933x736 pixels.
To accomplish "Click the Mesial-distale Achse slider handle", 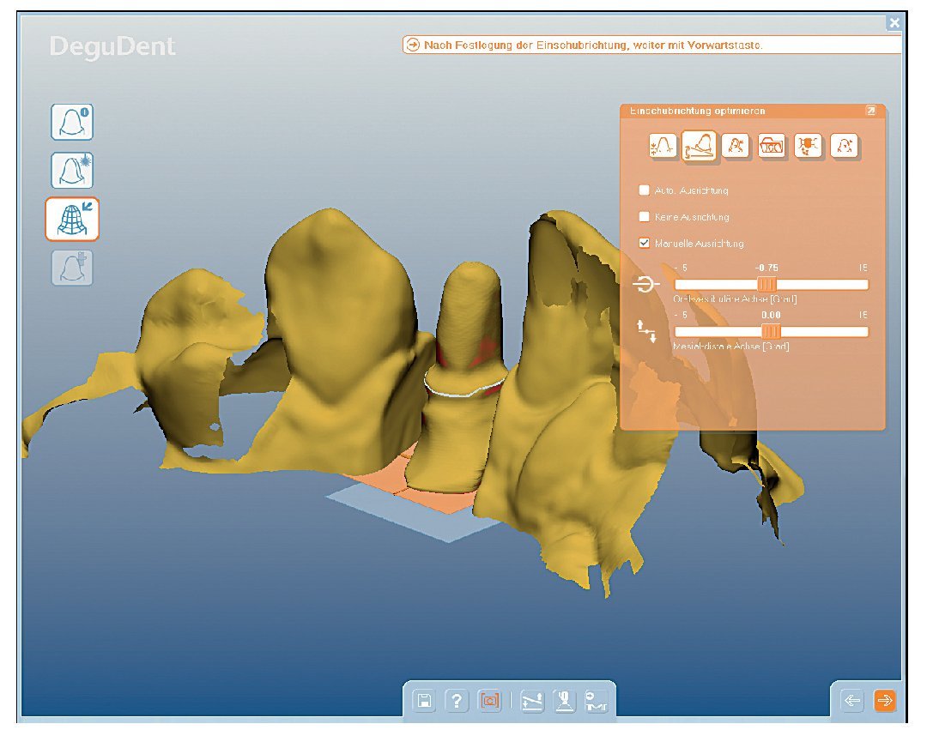I will tap(772, 331).
